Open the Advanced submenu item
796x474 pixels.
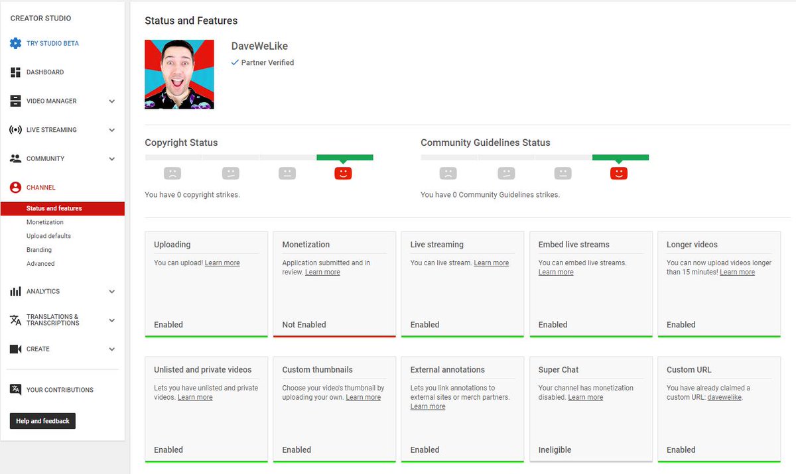tap(40, 264)
